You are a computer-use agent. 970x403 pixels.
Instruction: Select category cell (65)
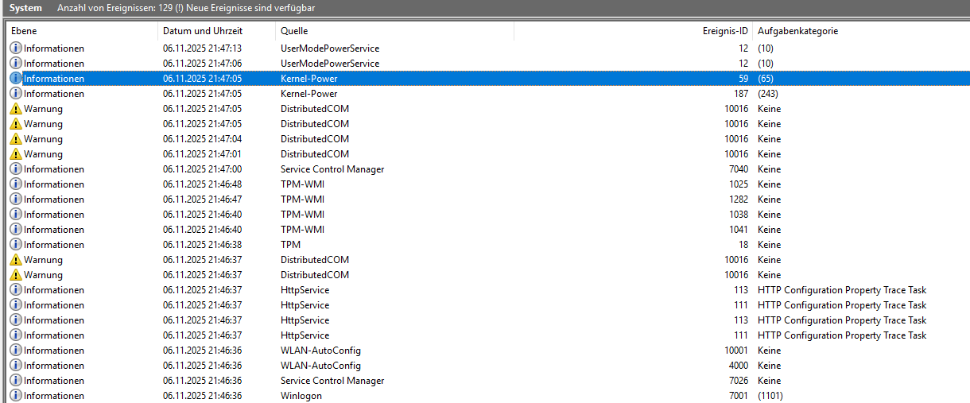pyautogui.click(x=766, y=79)
